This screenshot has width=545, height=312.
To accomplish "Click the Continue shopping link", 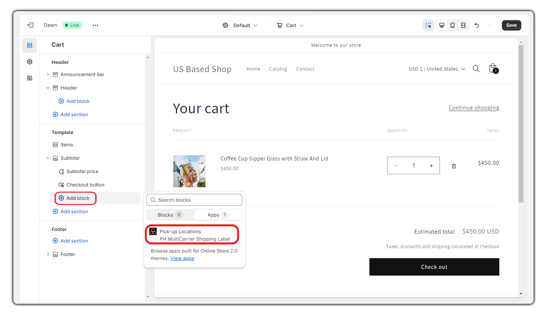I will [474, 108].
